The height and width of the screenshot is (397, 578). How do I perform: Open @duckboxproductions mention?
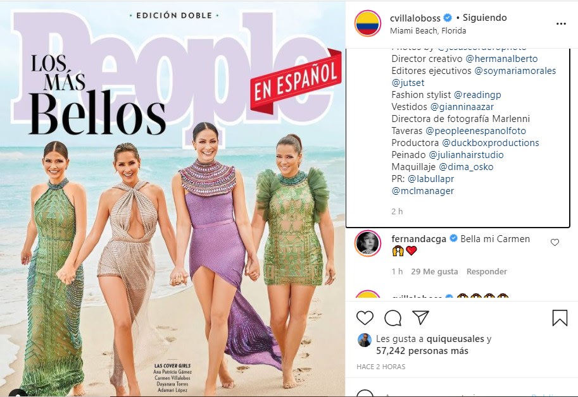coord(490,143)
